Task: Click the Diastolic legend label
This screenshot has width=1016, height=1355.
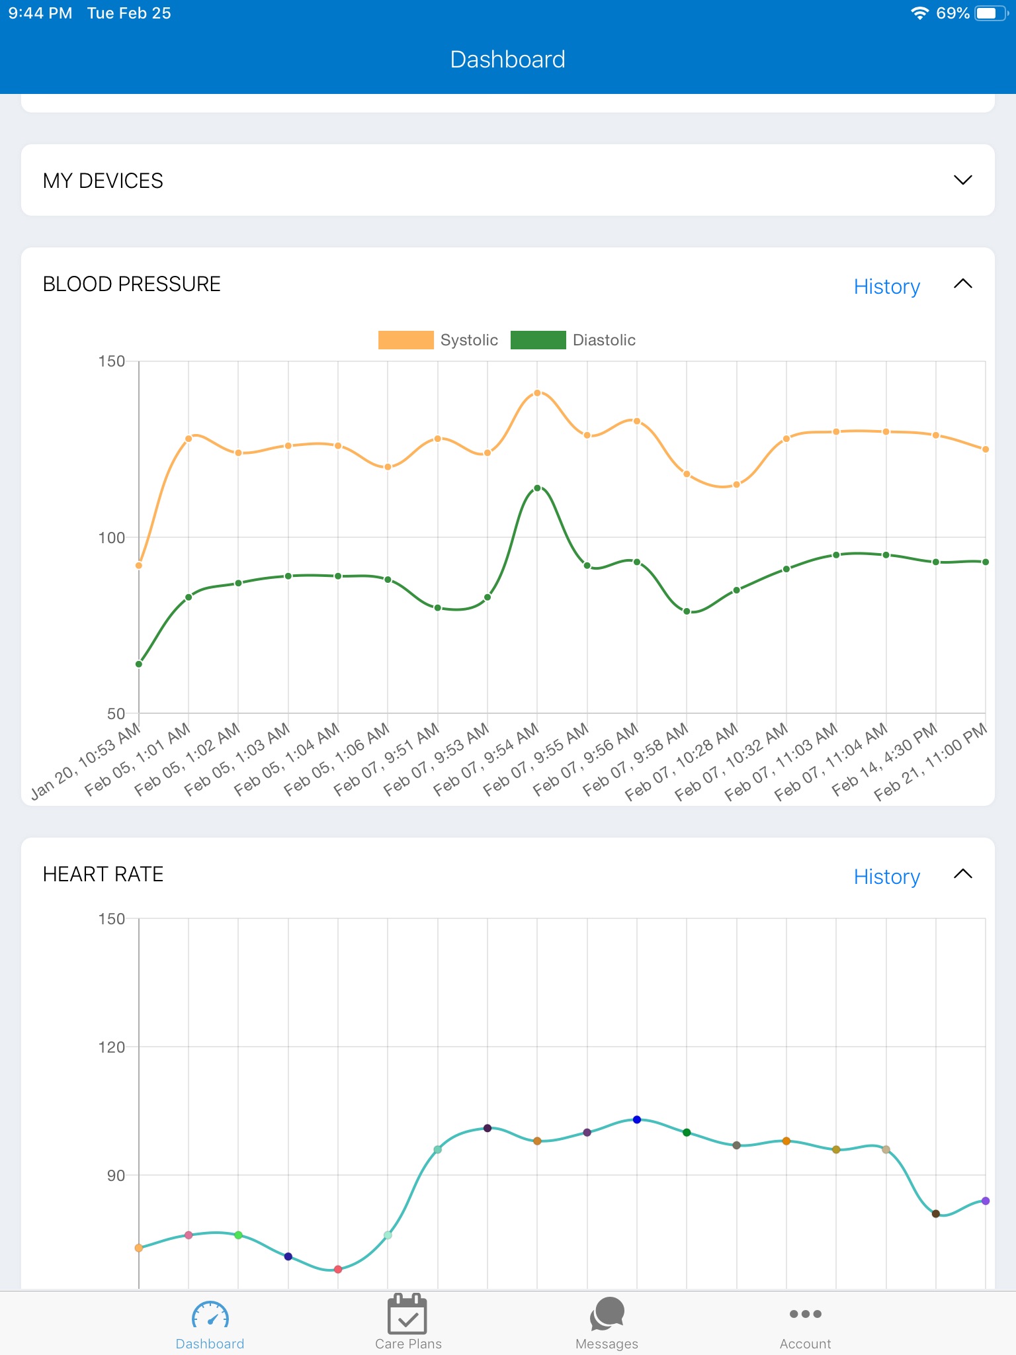Action: (604, 340)
